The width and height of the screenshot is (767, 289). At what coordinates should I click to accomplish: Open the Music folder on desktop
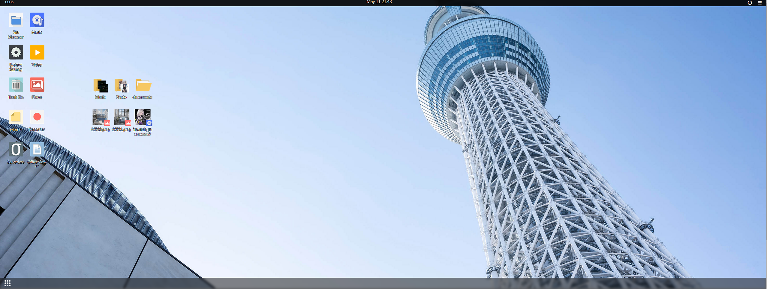point(100,86)
